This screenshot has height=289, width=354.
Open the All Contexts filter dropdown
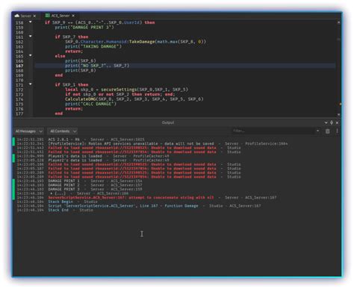(63, 131)
